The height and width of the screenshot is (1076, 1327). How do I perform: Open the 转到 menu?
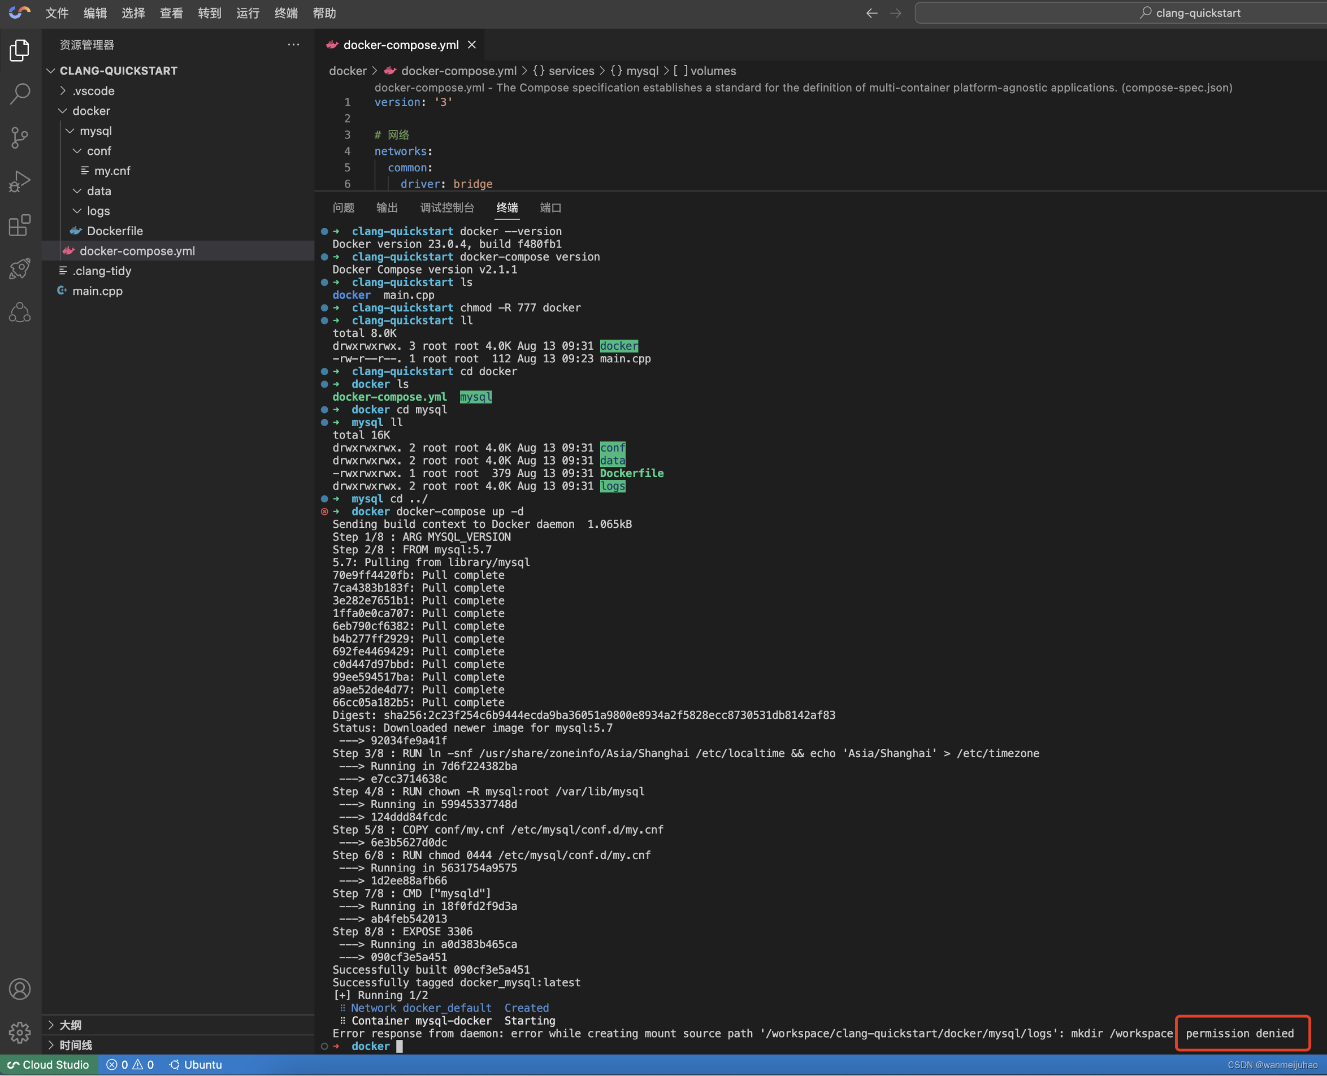(x=210, y=13)
